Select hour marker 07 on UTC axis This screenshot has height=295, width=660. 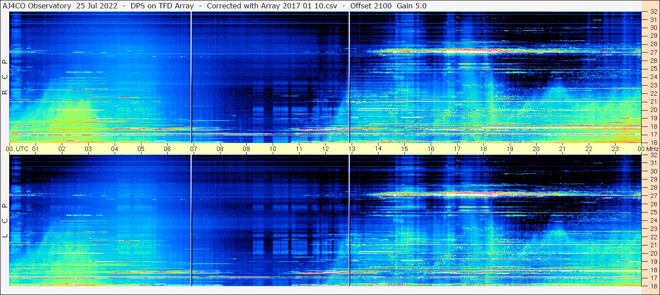(x=194, y=149)
